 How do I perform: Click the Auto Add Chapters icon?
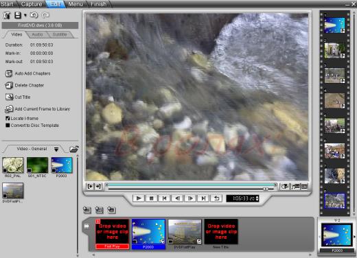coord(9,73)
